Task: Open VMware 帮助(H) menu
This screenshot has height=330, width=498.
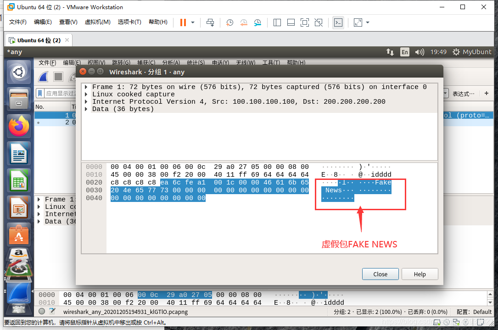Action: (158, 22)
